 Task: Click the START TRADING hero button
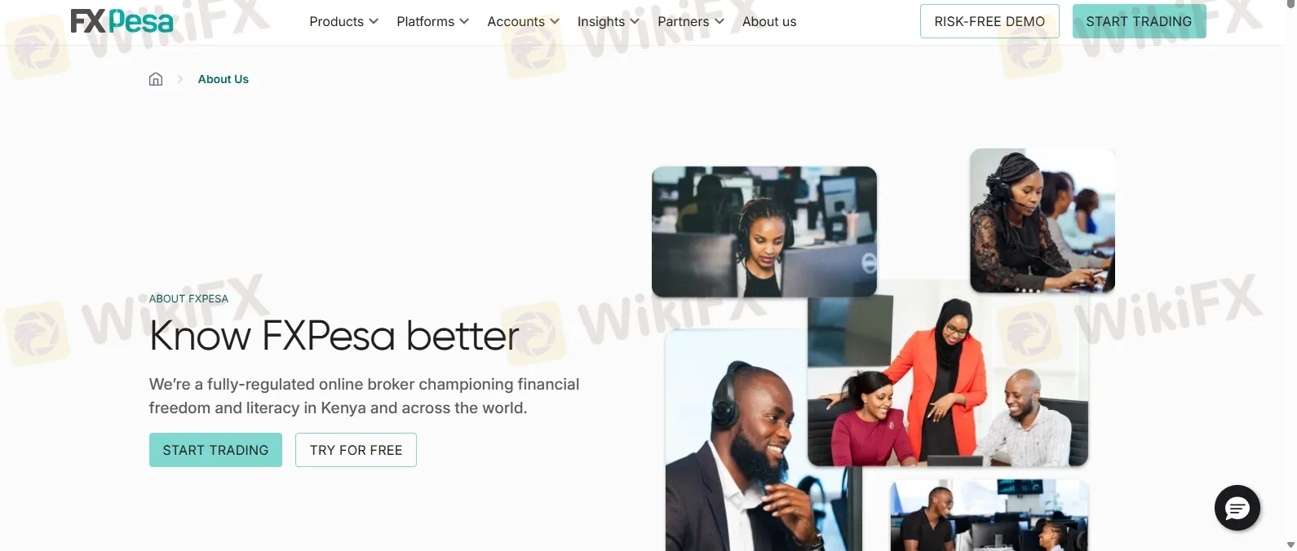[215, 450]
